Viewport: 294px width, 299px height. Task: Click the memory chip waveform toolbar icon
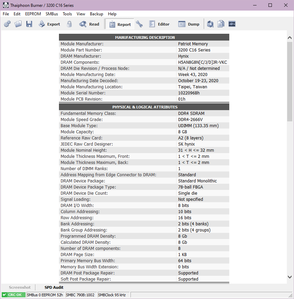pos(232,24)
